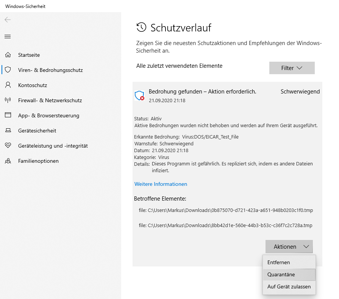The width and height of the screenshot is (339, 299).
Task: Click the laptop icon for Gerätesicherheit
Action: pos(8,130)
